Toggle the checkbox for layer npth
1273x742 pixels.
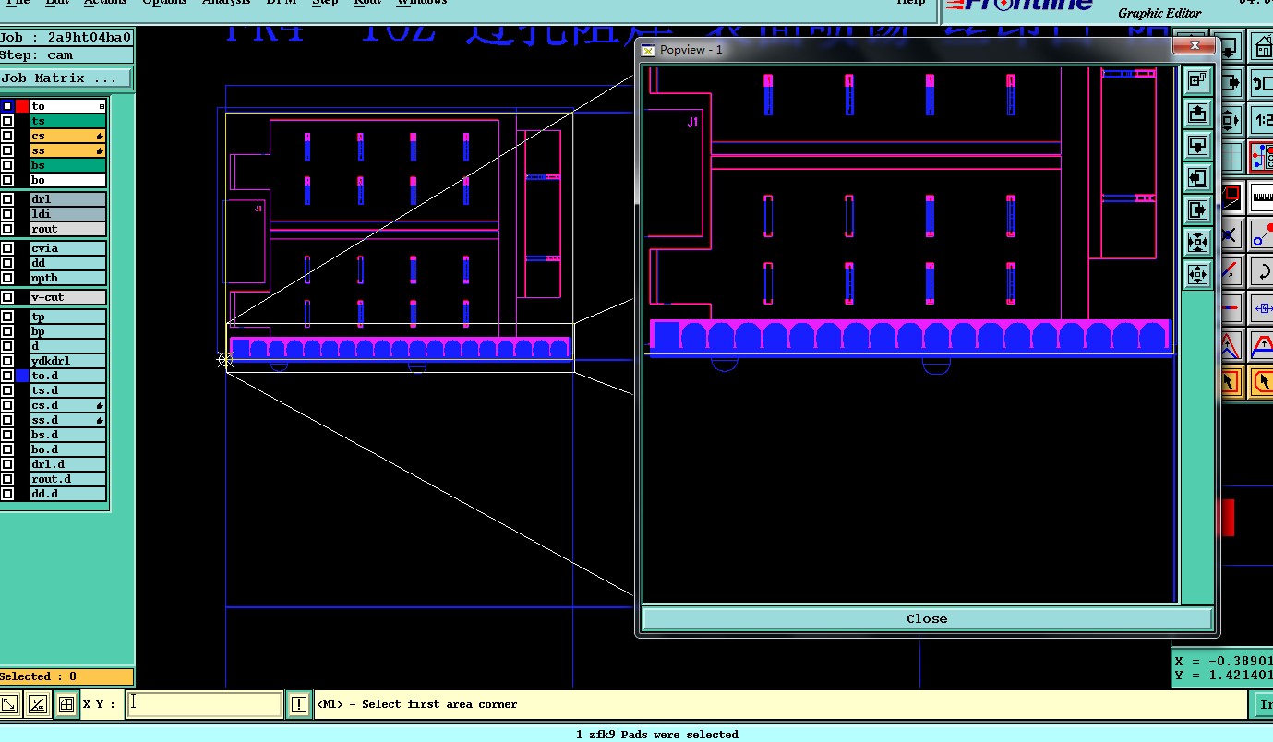point(7,278)
